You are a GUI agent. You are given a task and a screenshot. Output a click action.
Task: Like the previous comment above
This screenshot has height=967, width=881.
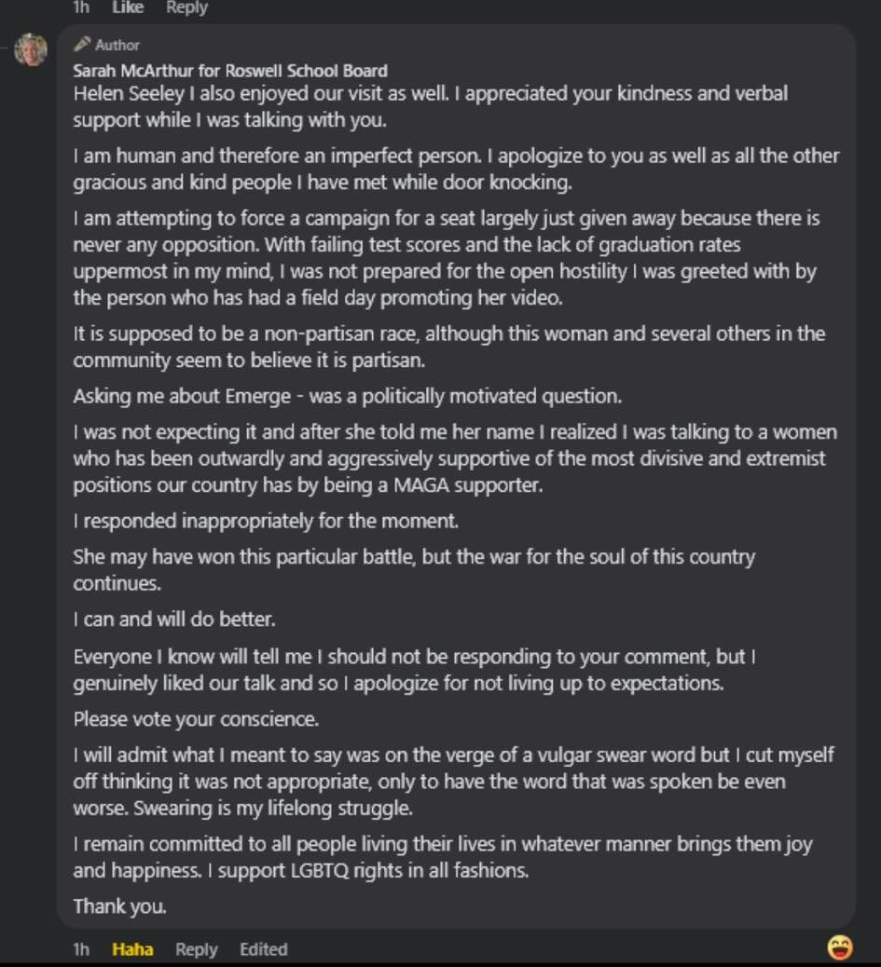click(128, 7)
